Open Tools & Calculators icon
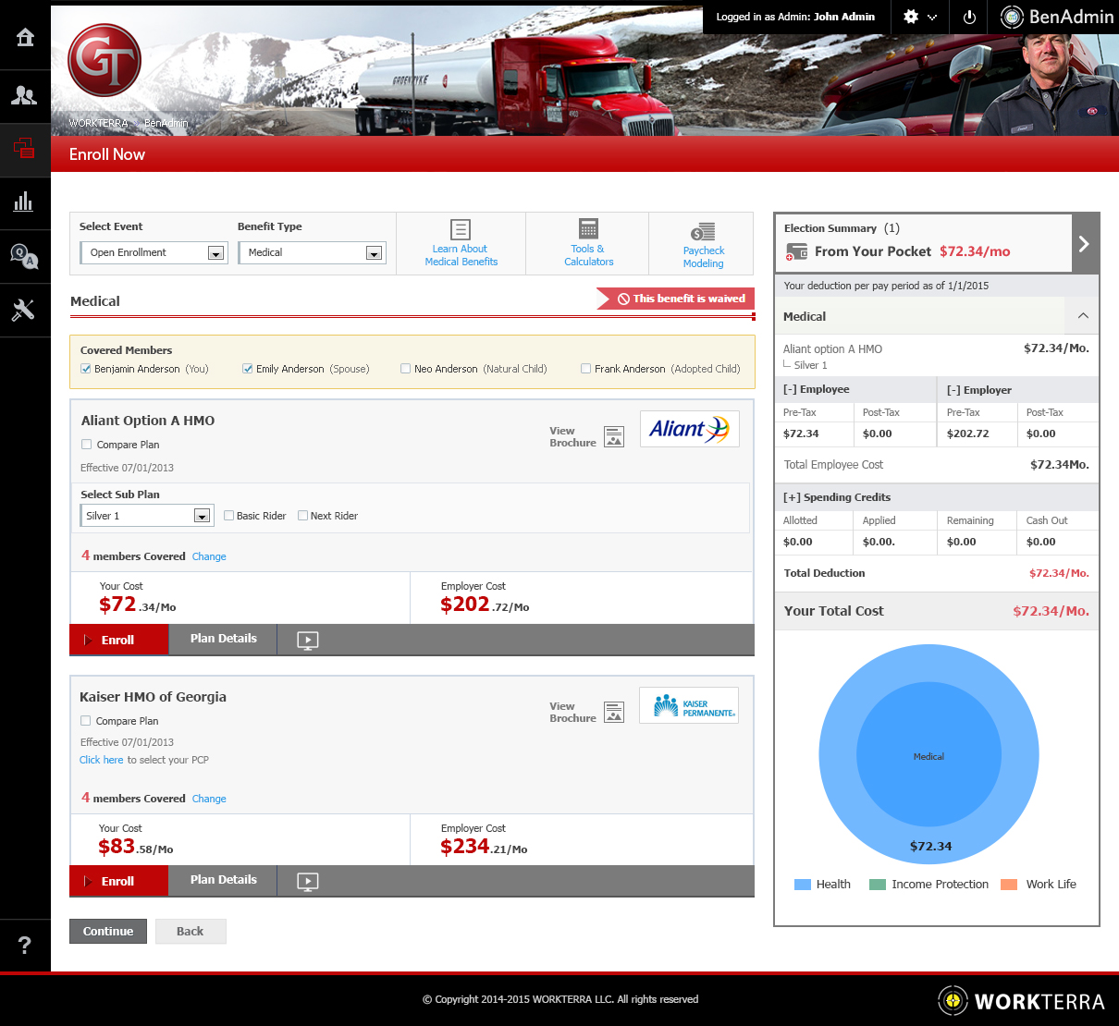1119x1026 pixels. pos(588,229)
